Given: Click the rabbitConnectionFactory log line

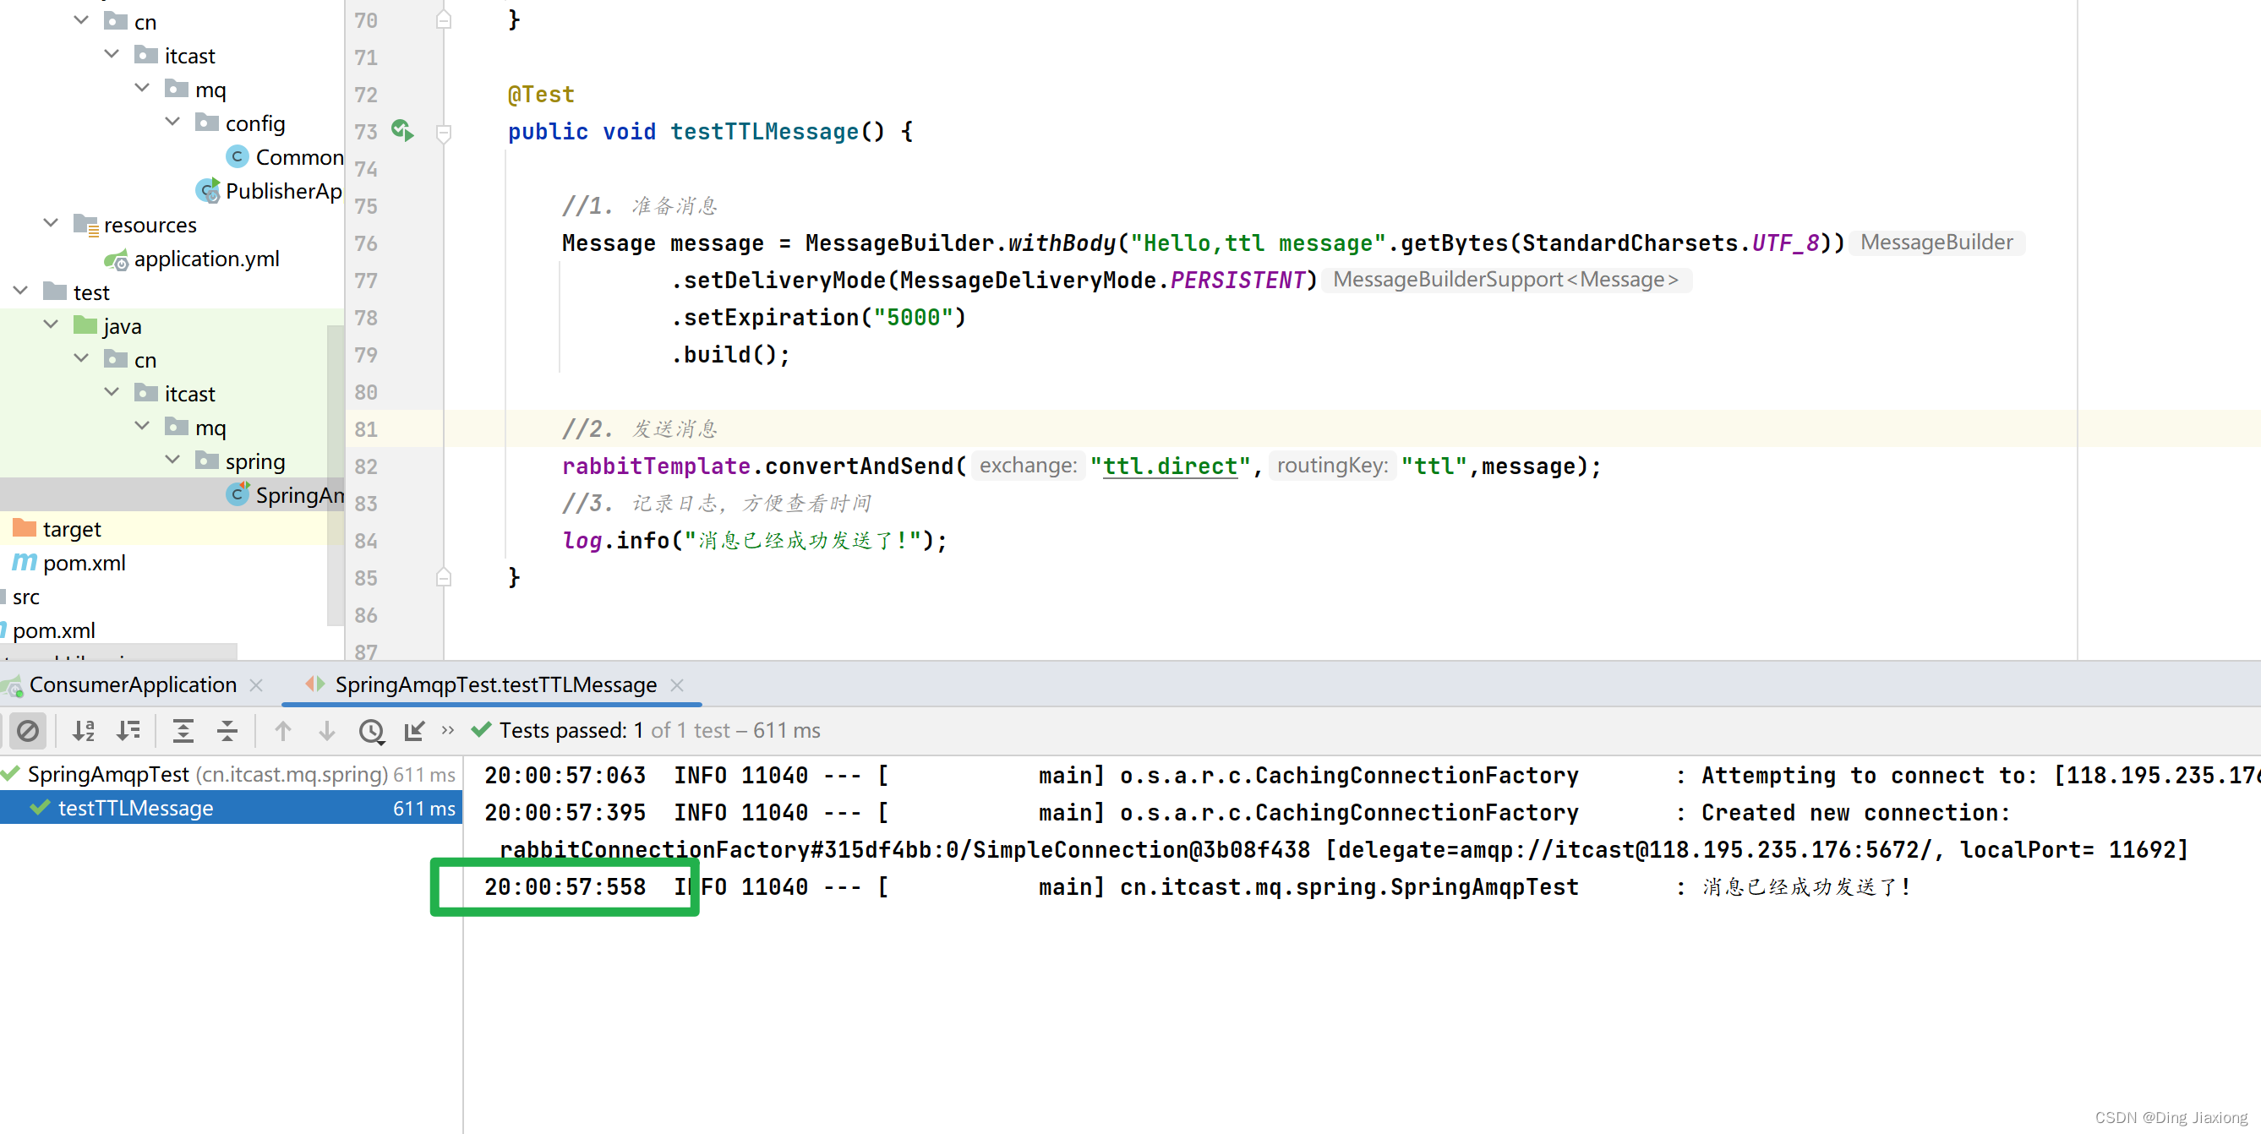Looking at the screenshot, I should 1344,849.
